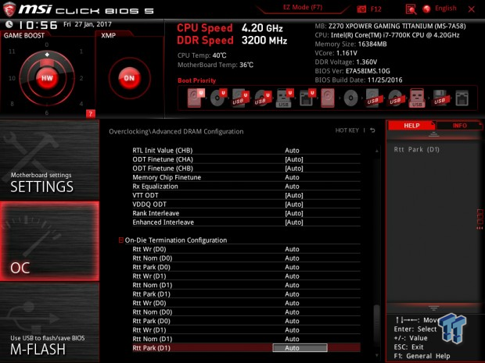Edit the RTL Init Value (CHB) Auto field
The width and height of the screenshot is (485, 363).
(292, 151)
